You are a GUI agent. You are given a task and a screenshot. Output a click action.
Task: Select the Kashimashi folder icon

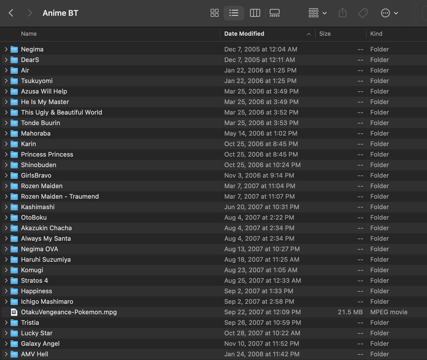14,207
